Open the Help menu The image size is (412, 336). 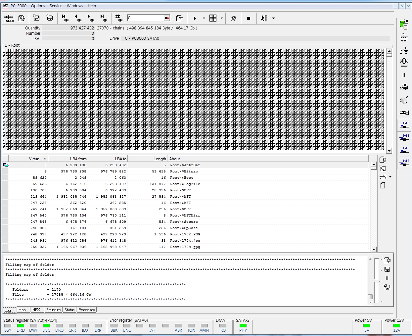92,6
